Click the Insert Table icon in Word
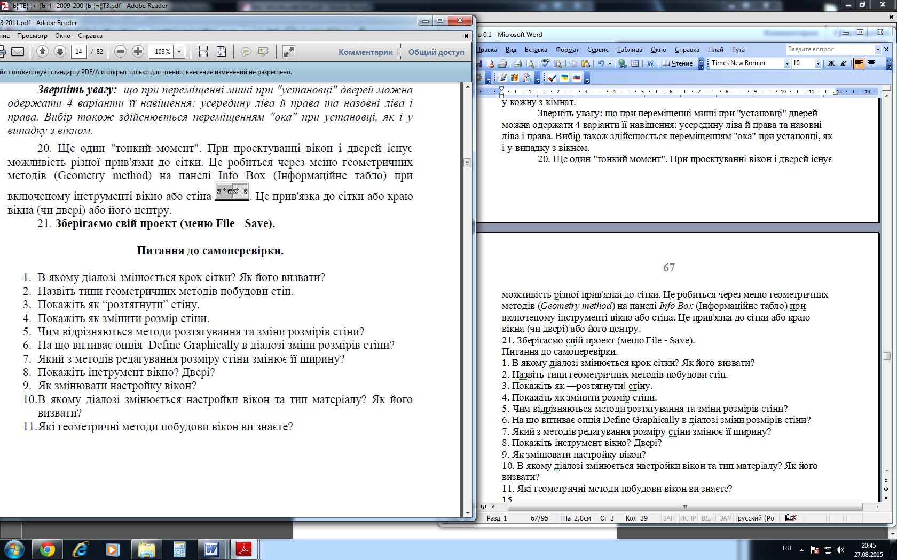897x560 pixels. [635, 63]
